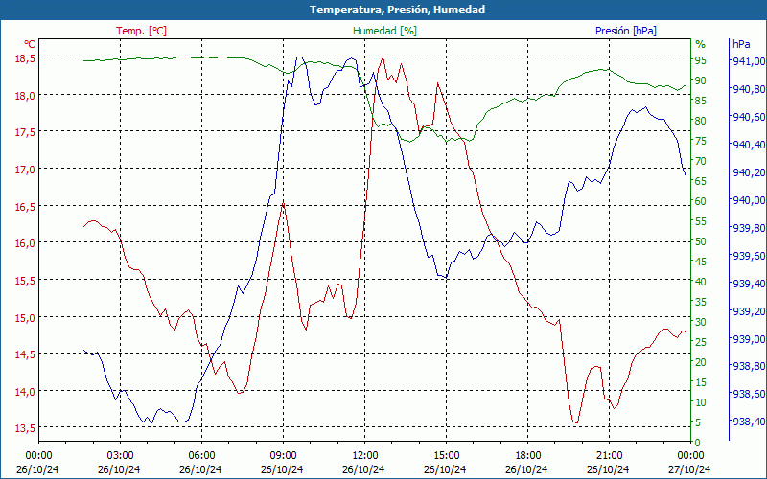Viewport: 767px width, 479px height.
Task: Click the '18,0' temperature axis value
Action: (x=25, y=95)
